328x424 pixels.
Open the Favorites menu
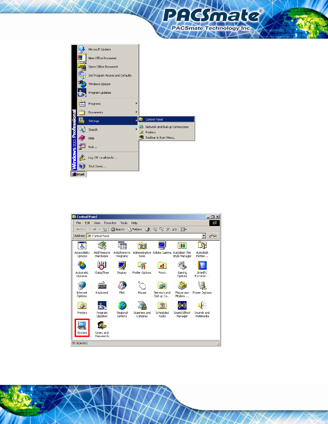click(110, 223)
